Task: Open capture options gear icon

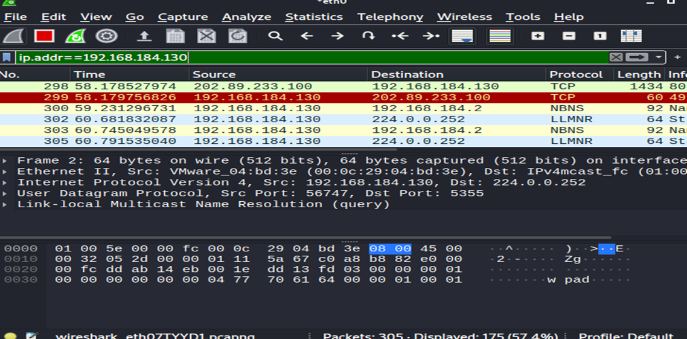Action: (x=106, y=36)
